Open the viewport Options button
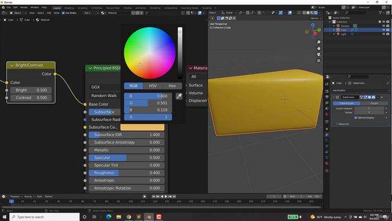The image size is (392, 221). click(315, 18)
